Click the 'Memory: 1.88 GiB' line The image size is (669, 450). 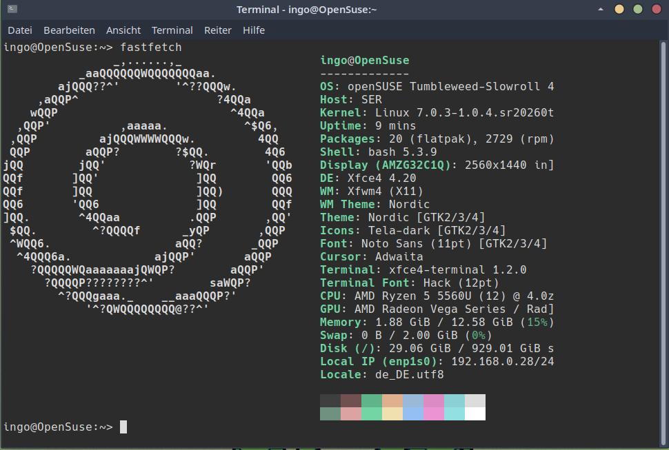coord(437,322)
